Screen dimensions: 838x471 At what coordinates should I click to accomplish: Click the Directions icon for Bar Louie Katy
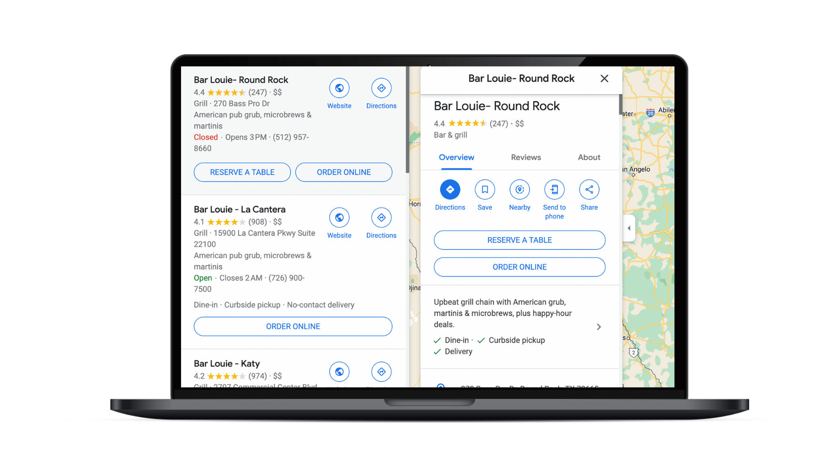tap(381, 372)
